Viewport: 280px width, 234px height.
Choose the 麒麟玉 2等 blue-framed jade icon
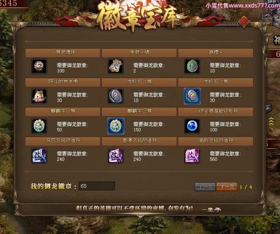click(x=116, y=126)
